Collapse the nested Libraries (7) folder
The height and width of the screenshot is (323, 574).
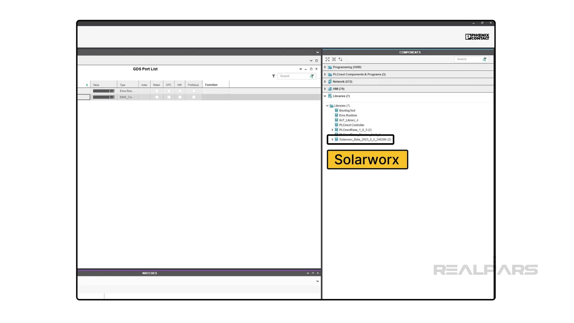[327, 106]
